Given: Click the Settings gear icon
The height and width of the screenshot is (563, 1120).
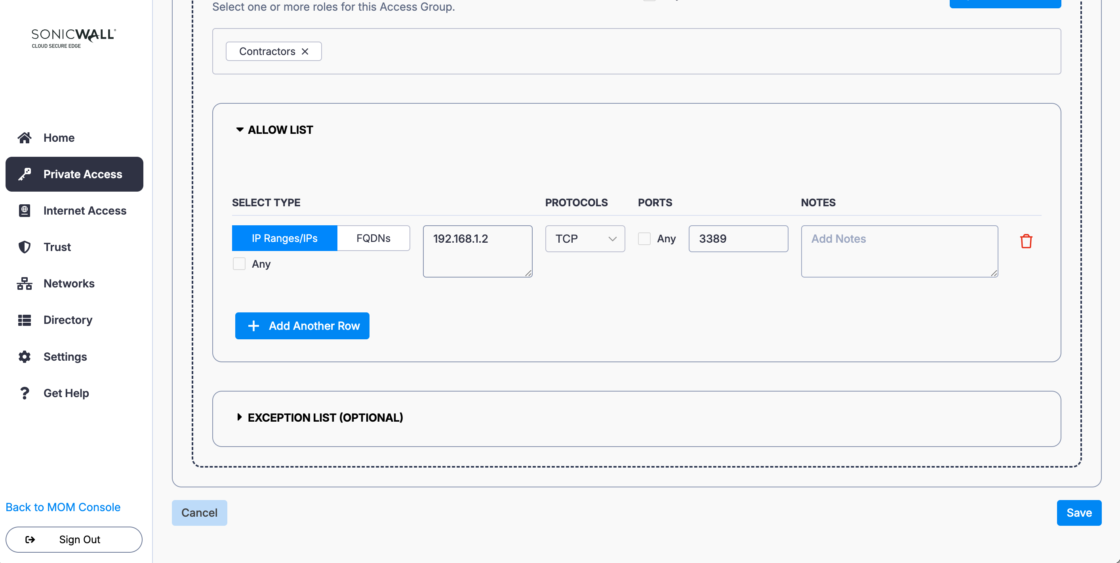Looking at the screenshot, I should (x=24, y=356).
